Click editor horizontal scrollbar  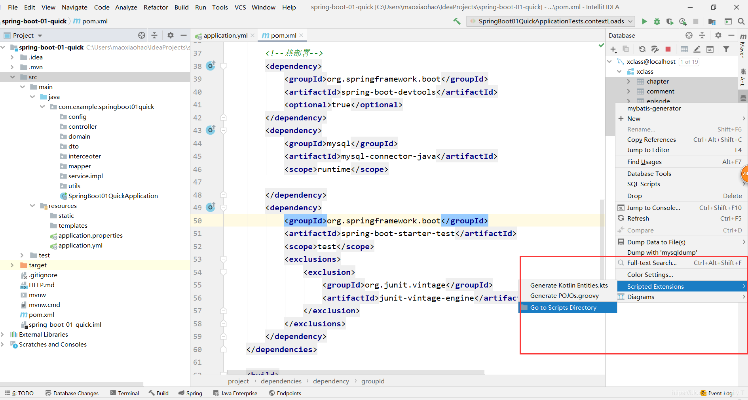[x=356, y=372]
